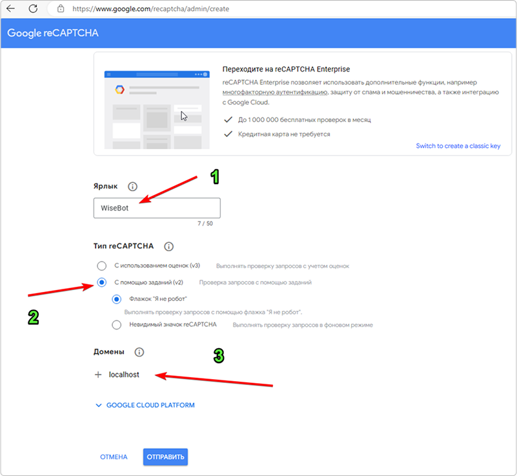
Task: Click the ОТМЕНА cancel button
Action: (114, 457)
